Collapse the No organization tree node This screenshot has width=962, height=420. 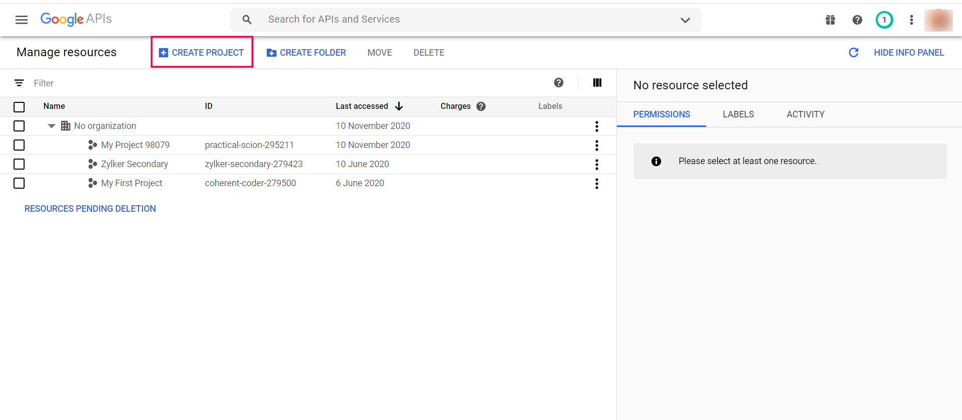[51, 126]
